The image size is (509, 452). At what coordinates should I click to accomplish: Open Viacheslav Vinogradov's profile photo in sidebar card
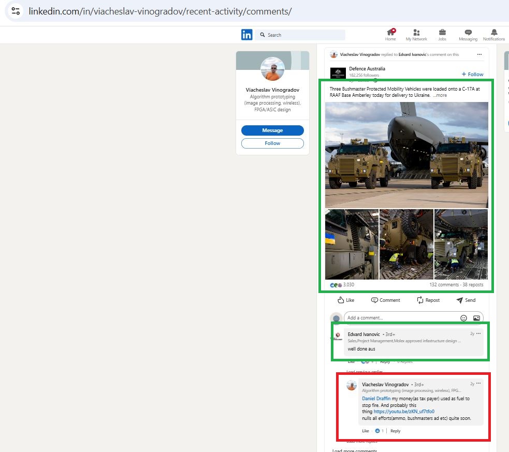point(273,69)
